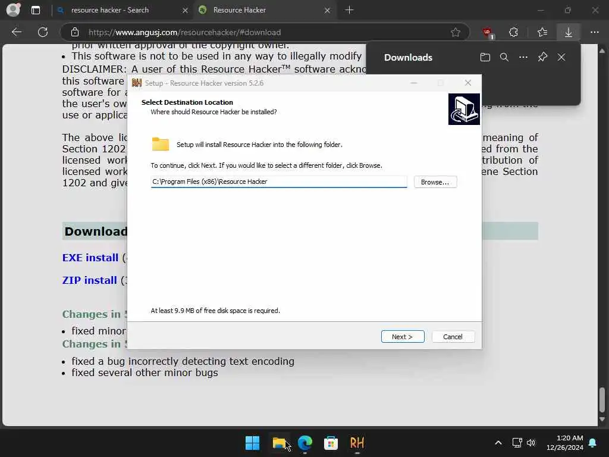Open File Explorer from the taskbar

[279, 443]
